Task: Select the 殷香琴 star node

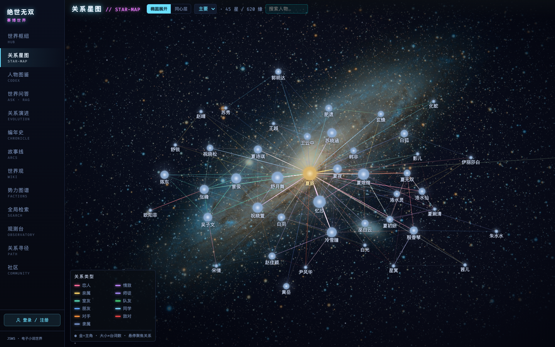Action: [x=414, y=231]
